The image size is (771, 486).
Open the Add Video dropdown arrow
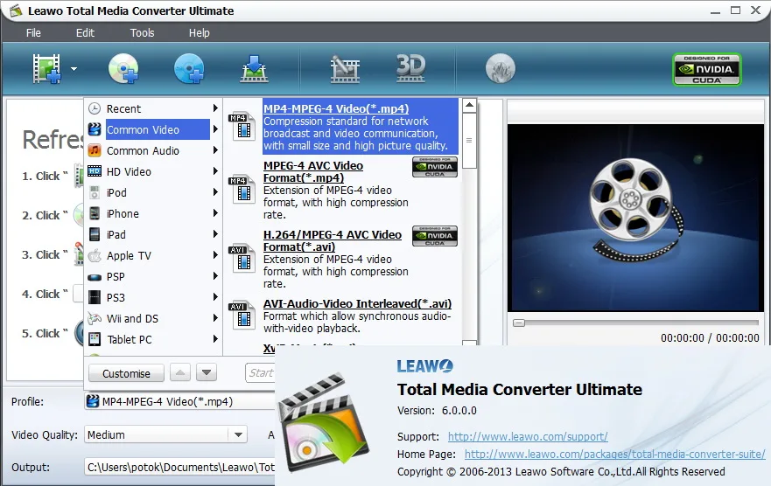coord(74,69)
